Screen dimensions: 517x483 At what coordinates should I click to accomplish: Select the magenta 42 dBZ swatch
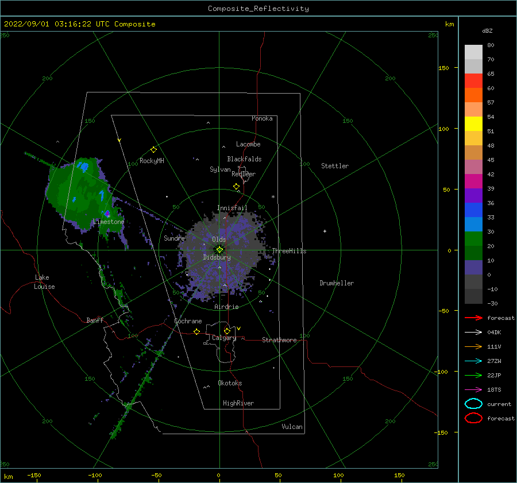click(x=473, y=181)
